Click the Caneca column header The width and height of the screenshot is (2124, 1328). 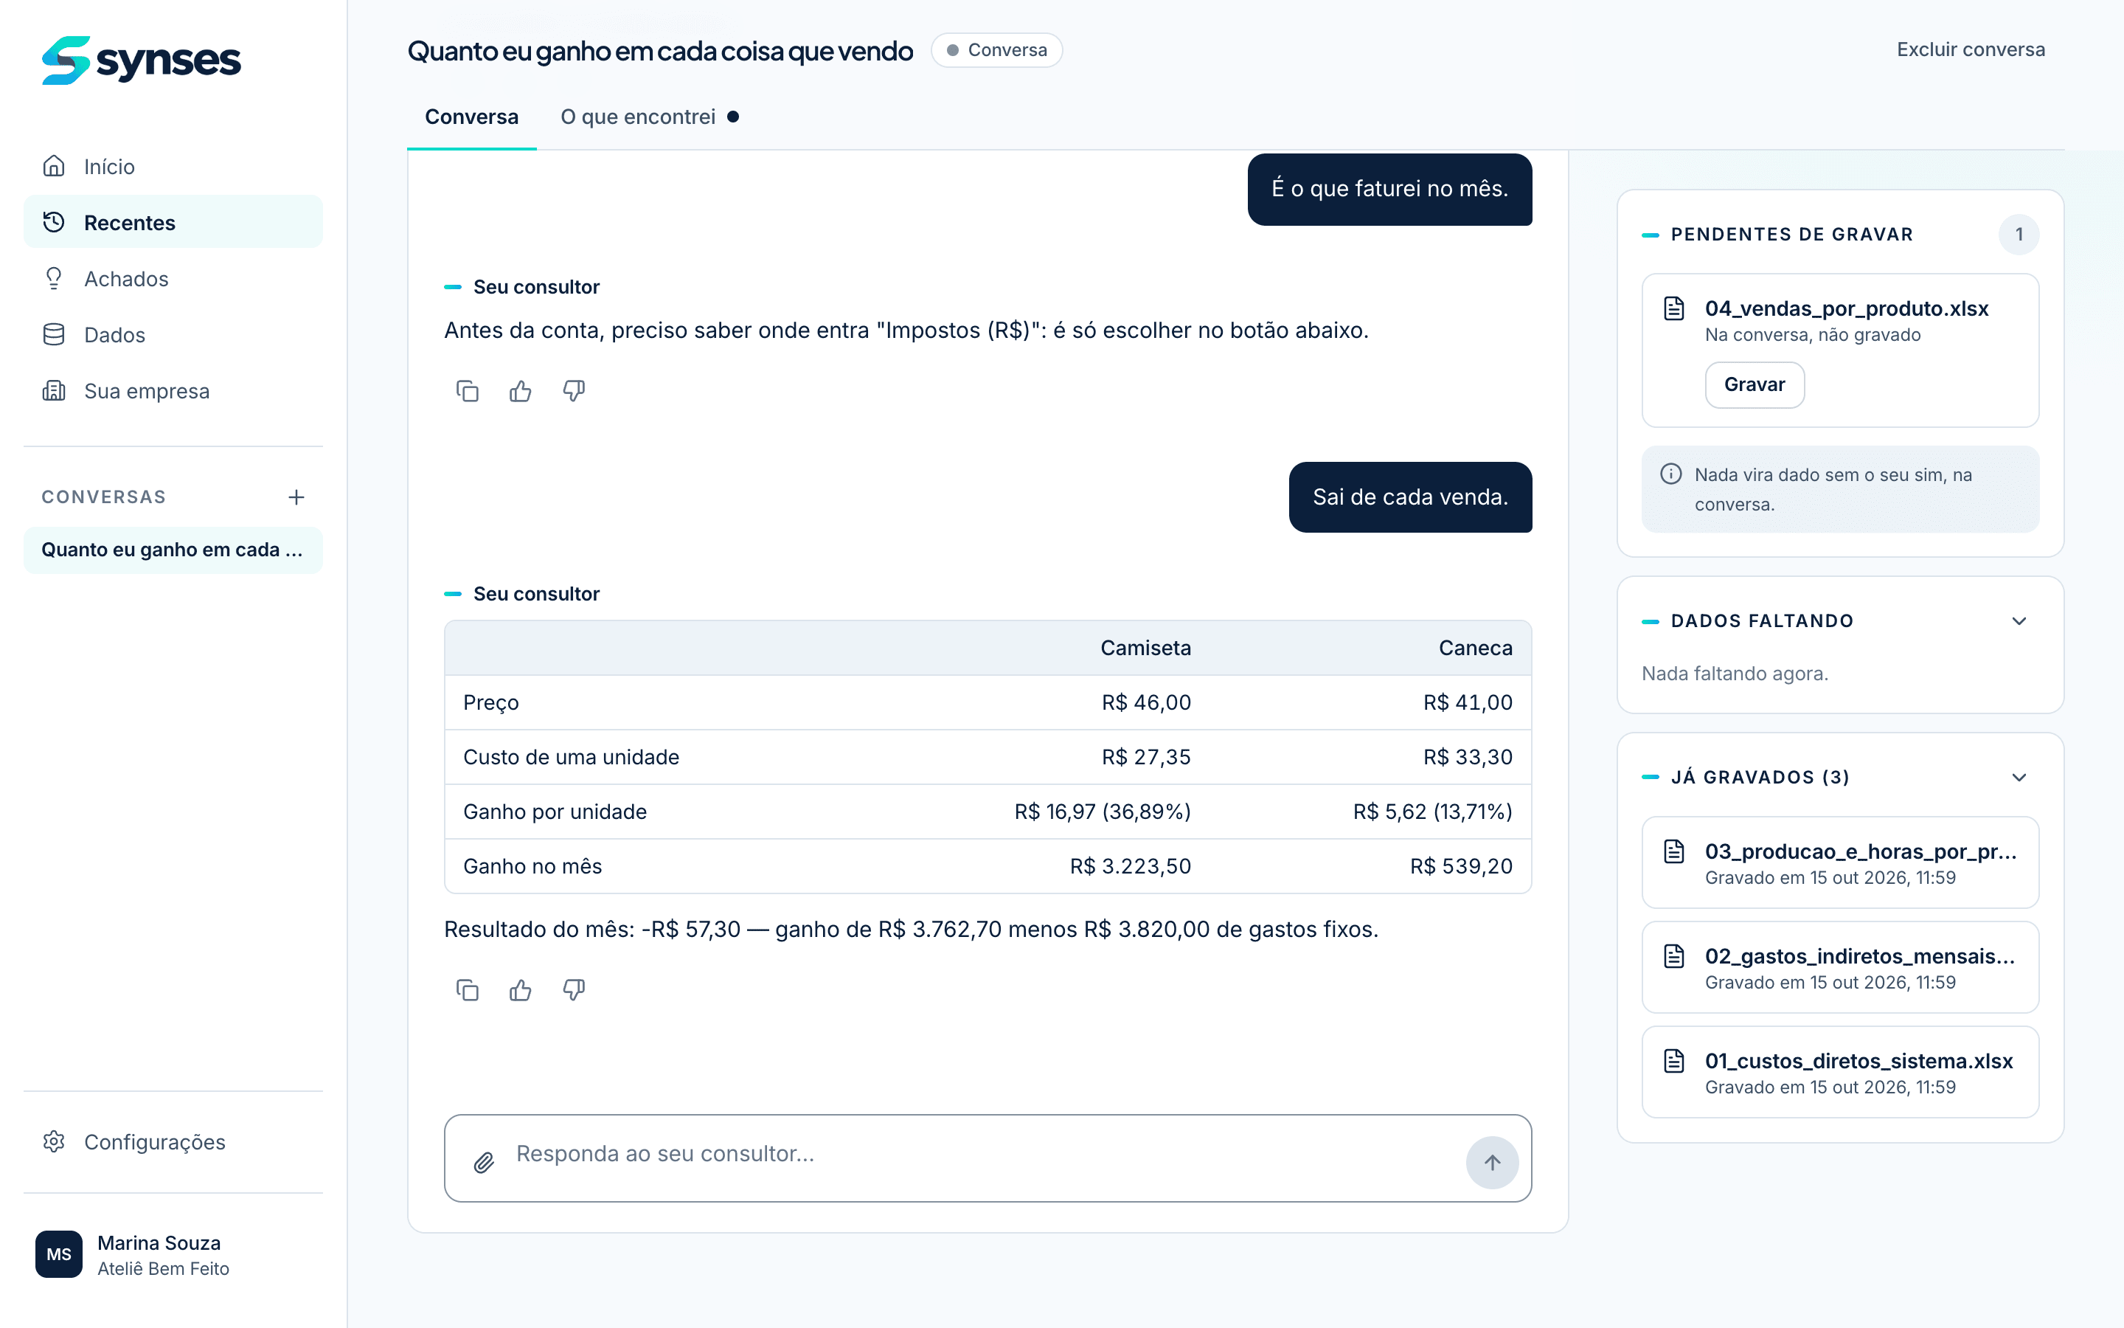1476,649
